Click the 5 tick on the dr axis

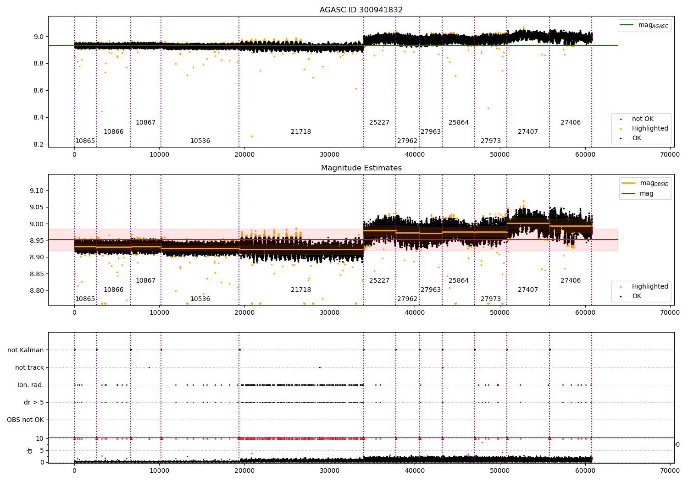pyautogui.click(x=42, y=450)
